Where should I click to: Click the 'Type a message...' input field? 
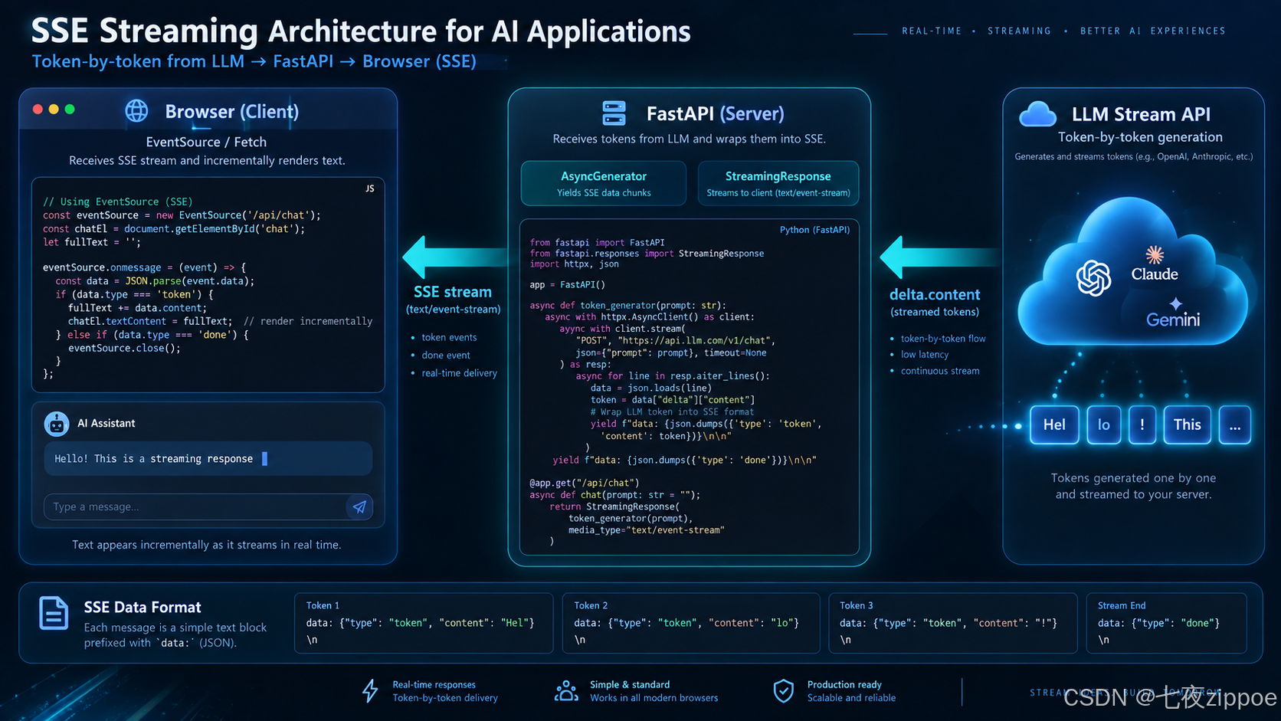click(x=208, y=506)
